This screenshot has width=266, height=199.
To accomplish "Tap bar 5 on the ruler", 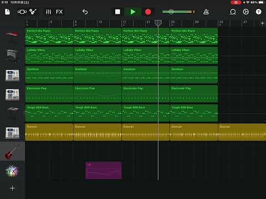I will pyautogui.click(x=51, y=22).
